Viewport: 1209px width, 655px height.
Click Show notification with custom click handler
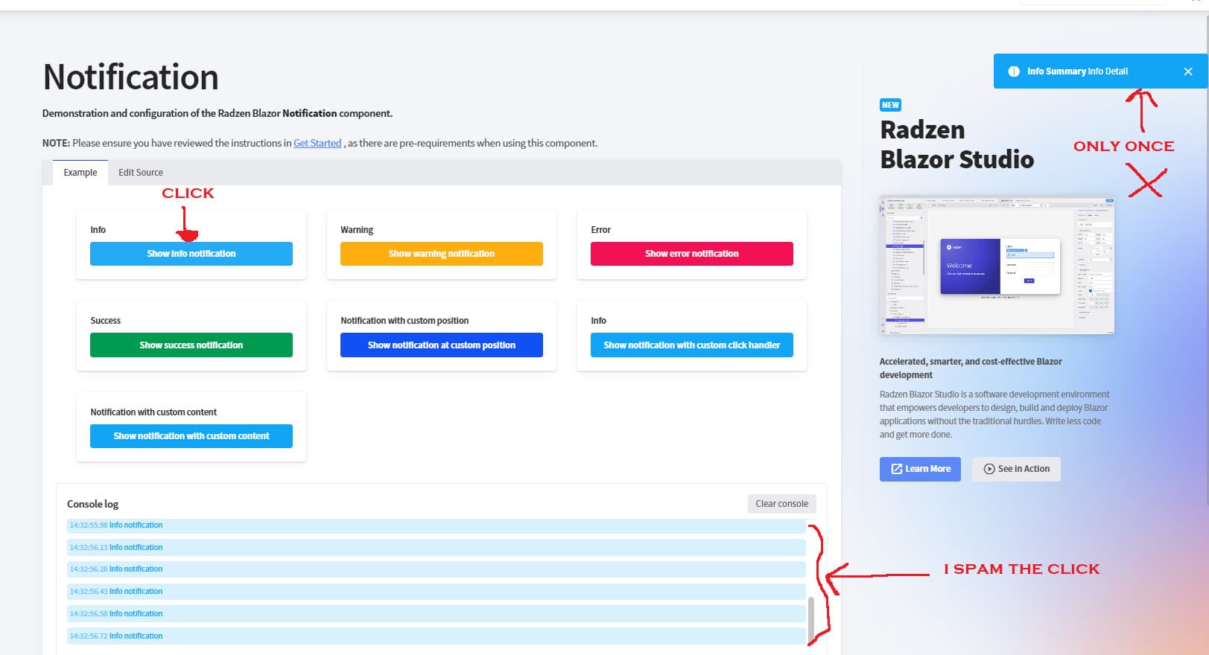click(692, 345)
